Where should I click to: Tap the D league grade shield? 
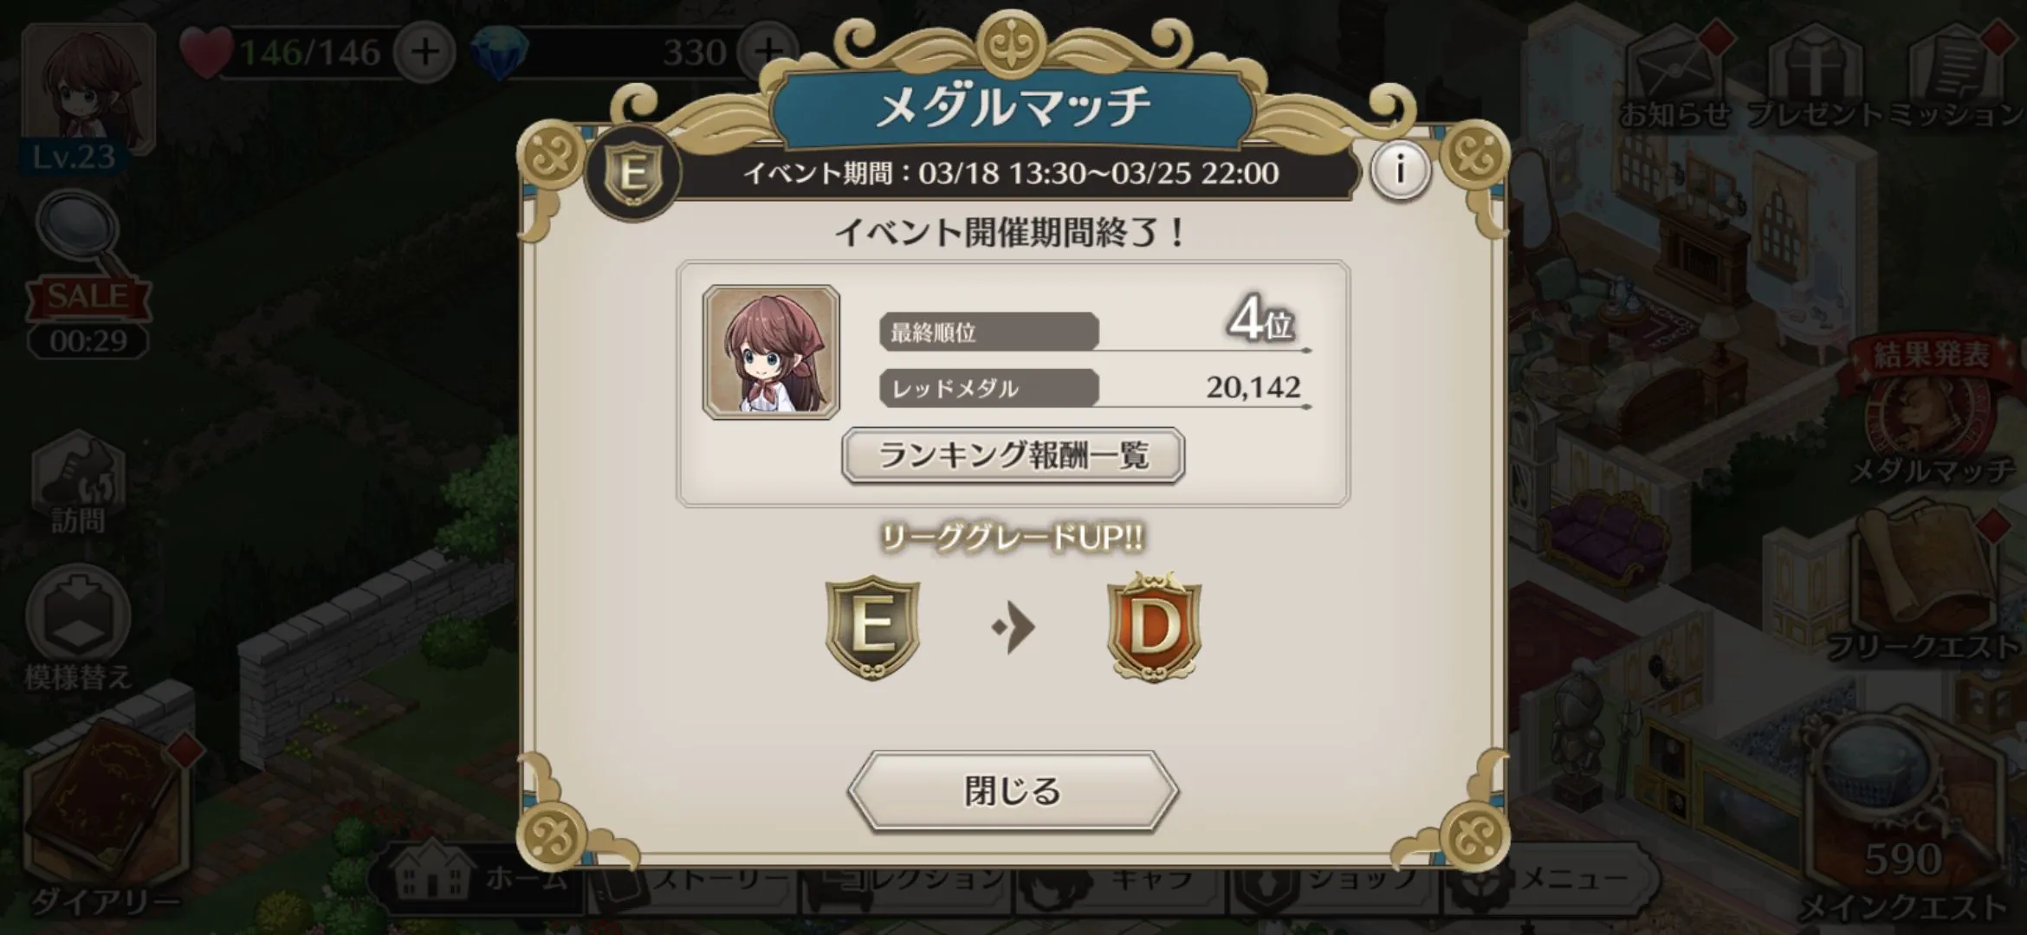point(1153,627)
